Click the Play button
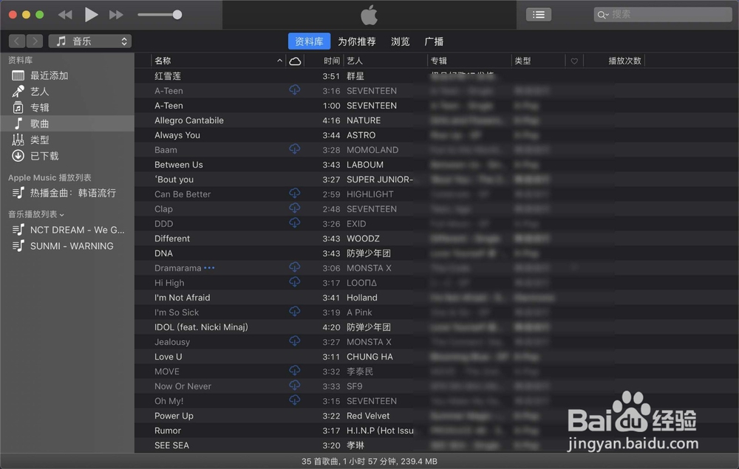The width and height of the screenshot is (739, 469). coord(91,15)
